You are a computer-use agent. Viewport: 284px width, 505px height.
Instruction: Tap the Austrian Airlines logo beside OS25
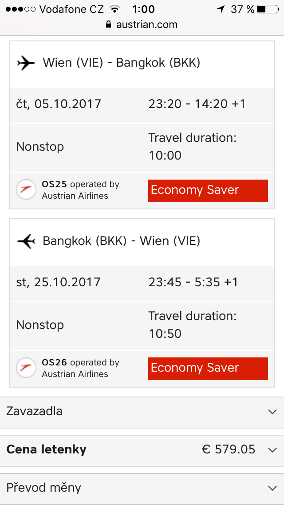[26, 190]
